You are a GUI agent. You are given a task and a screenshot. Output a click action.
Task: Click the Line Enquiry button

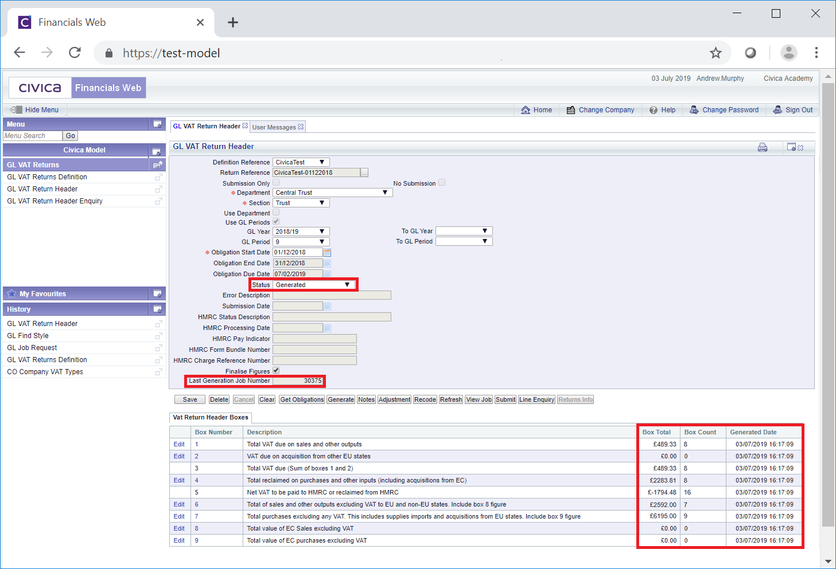point(536,399)
